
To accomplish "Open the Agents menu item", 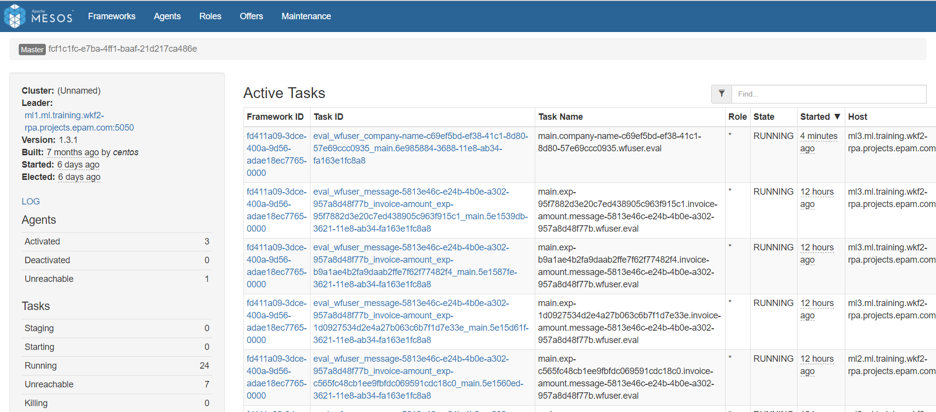I will click(x=167, y=16).
